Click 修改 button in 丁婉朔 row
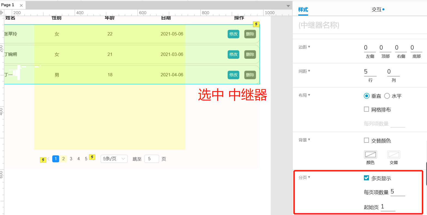427x215 pixels. pyautogui.click(x=234, y=54)
